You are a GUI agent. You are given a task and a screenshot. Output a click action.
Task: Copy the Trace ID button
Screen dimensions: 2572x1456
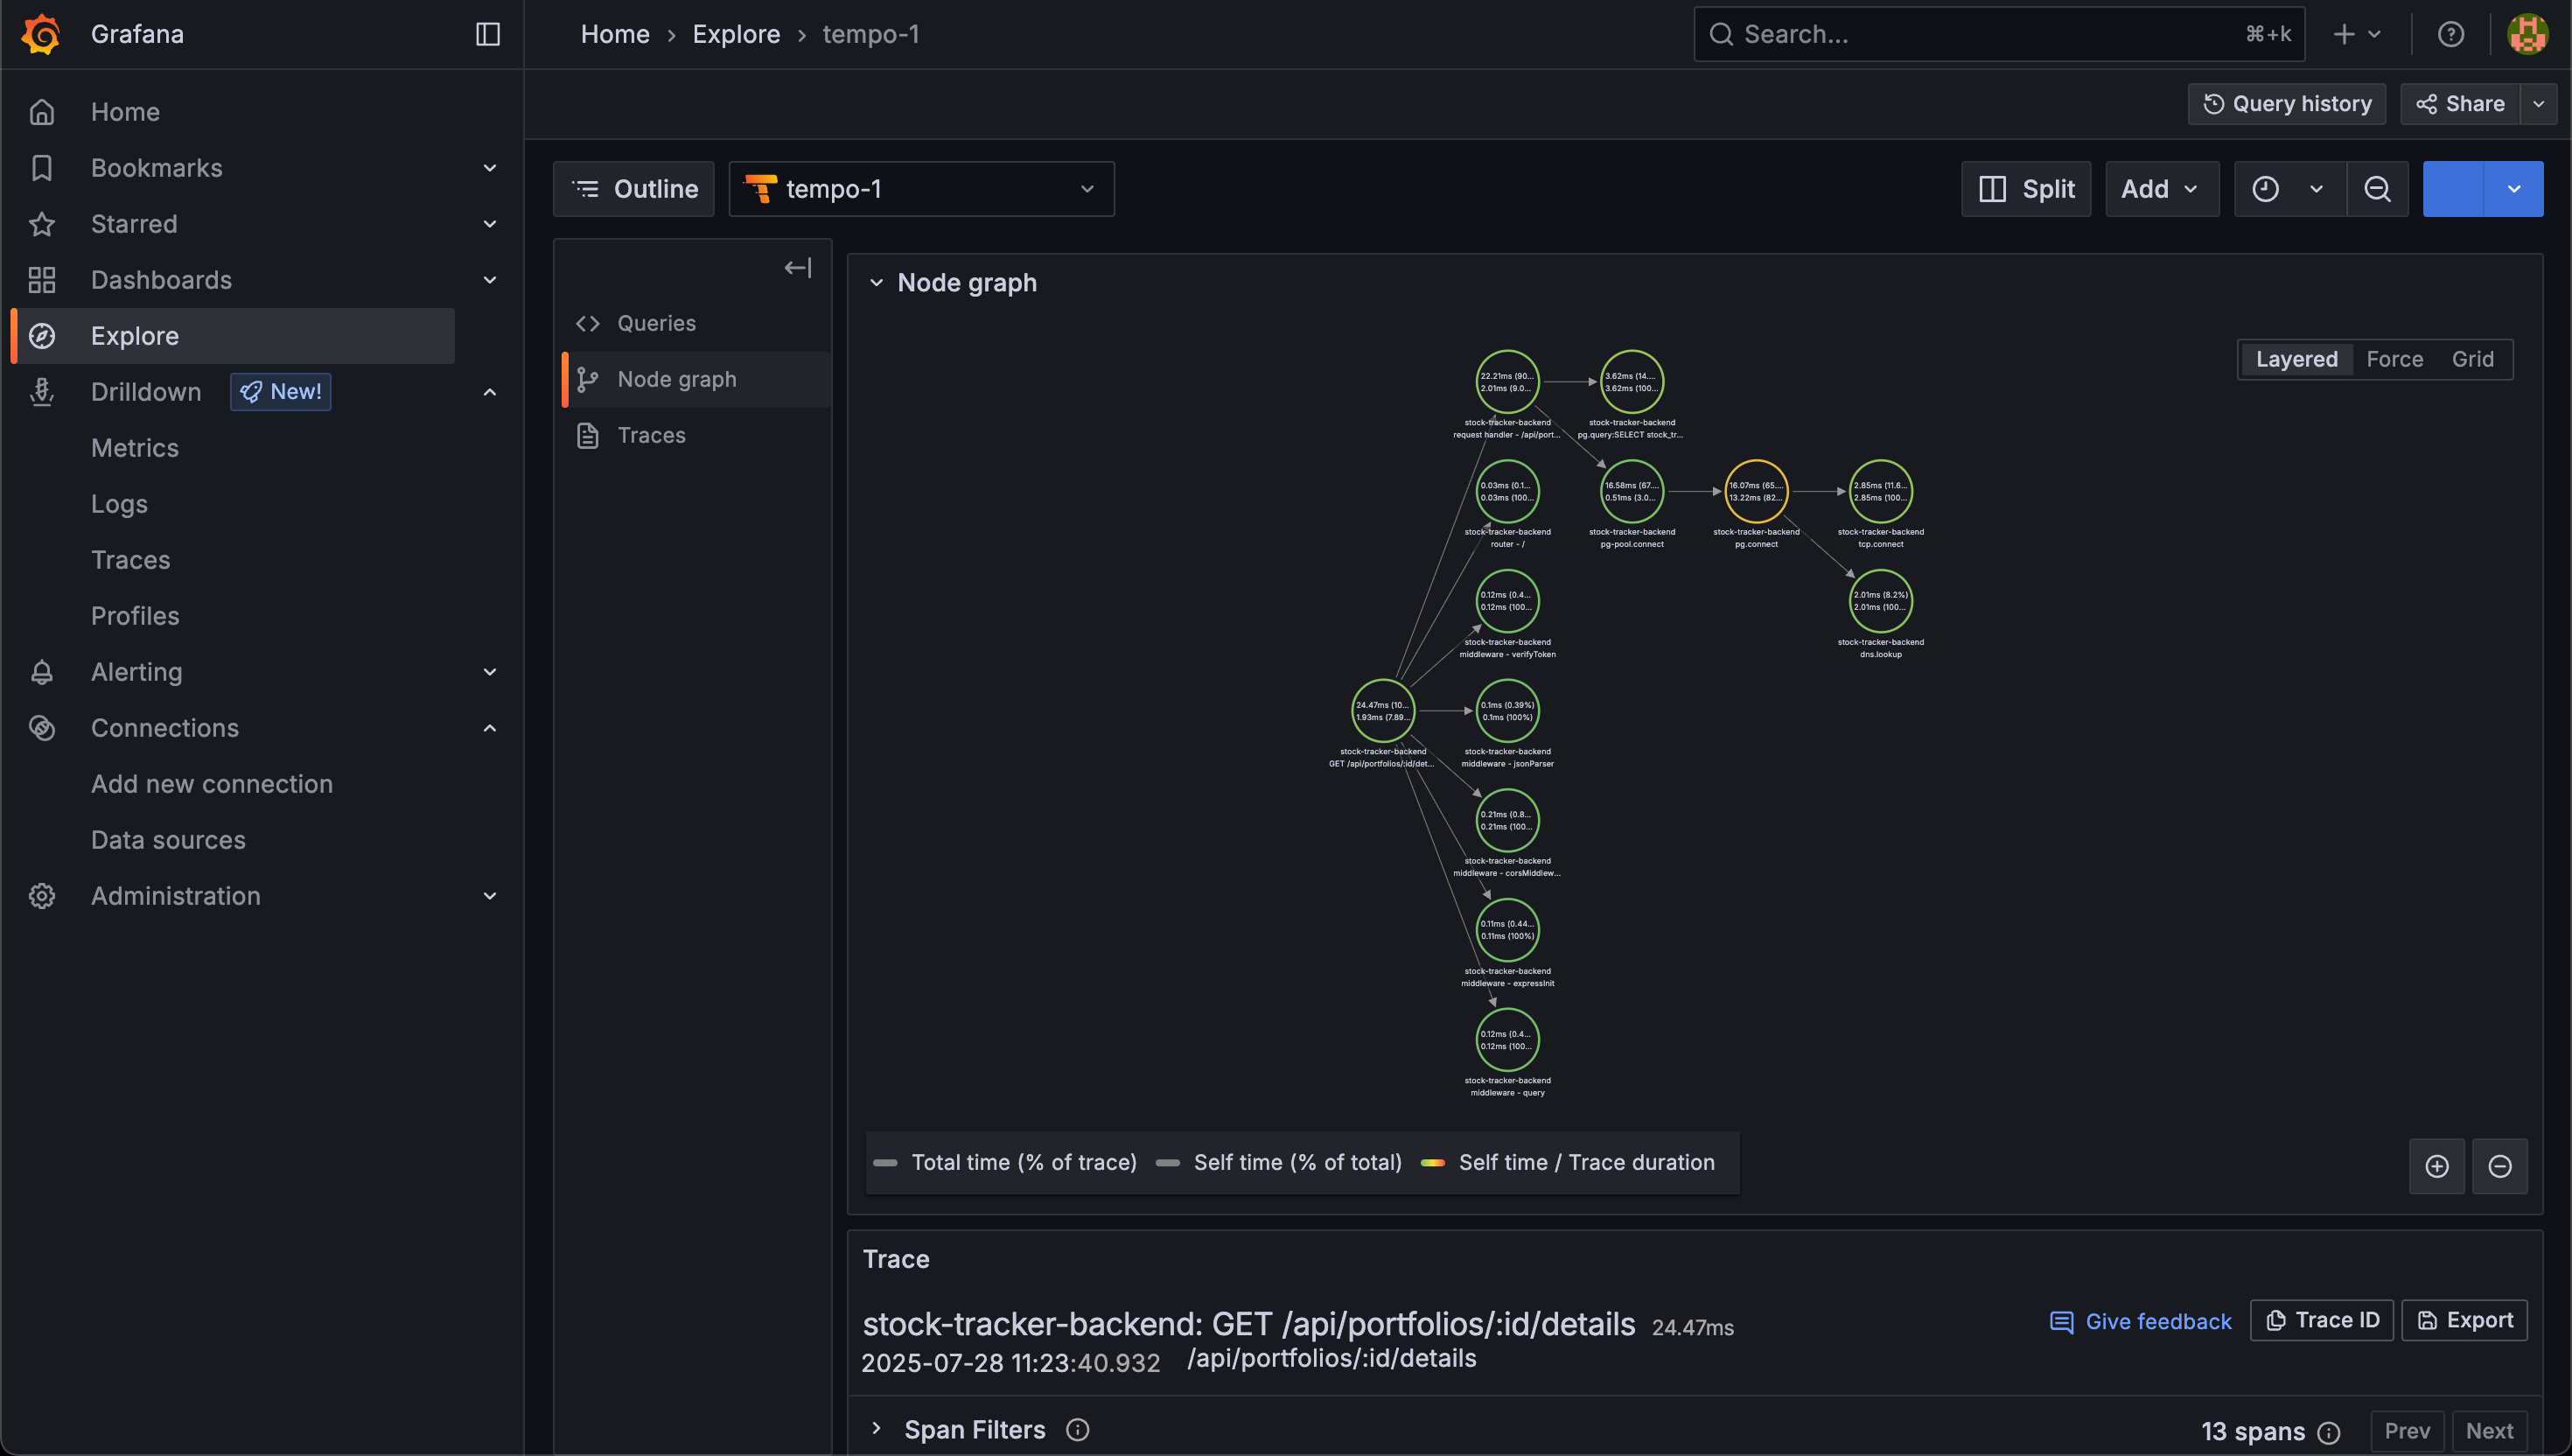pos(2321,1320)
